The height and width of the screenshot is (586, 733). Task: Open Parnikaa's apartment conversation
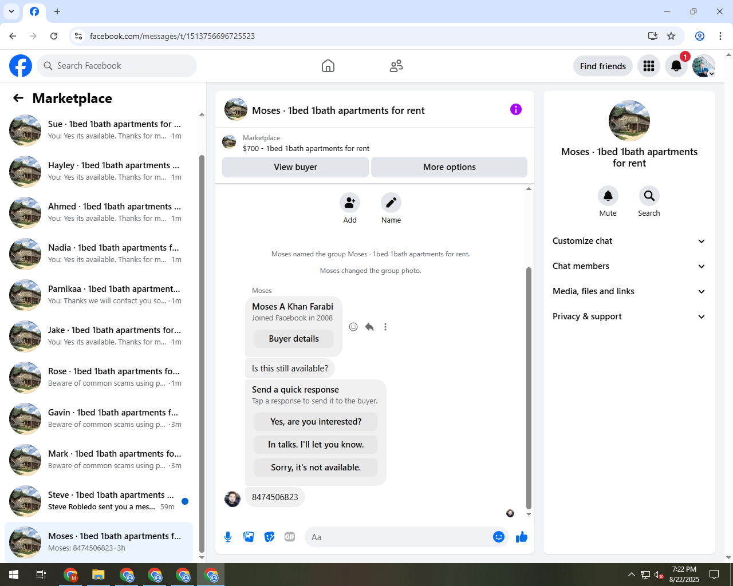click(98, 295)
